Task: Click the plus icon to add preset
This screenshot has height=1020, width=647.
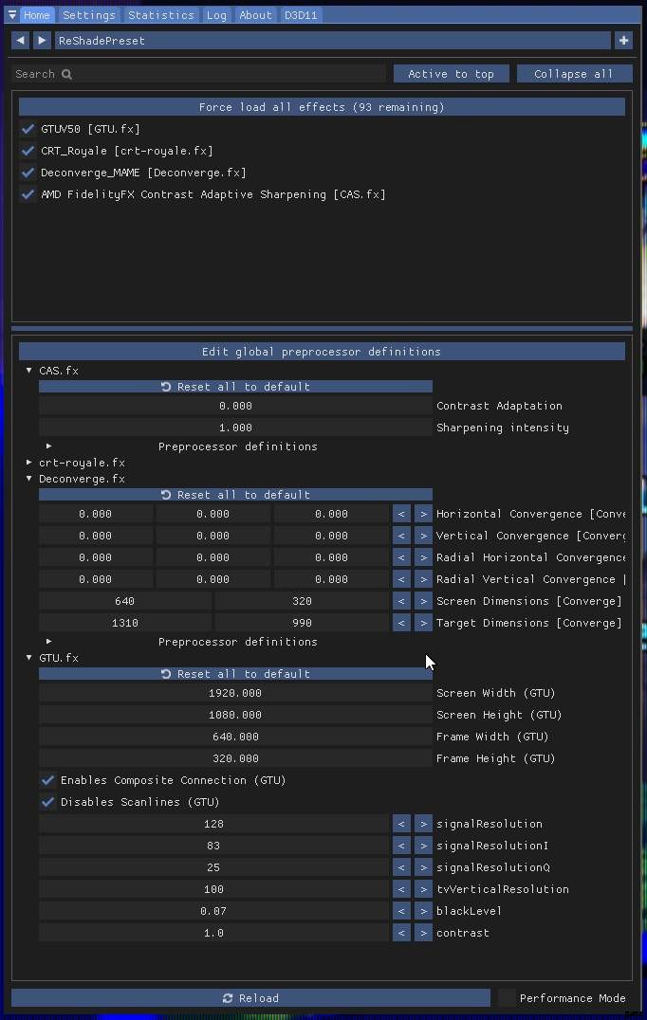Action: 623,41
